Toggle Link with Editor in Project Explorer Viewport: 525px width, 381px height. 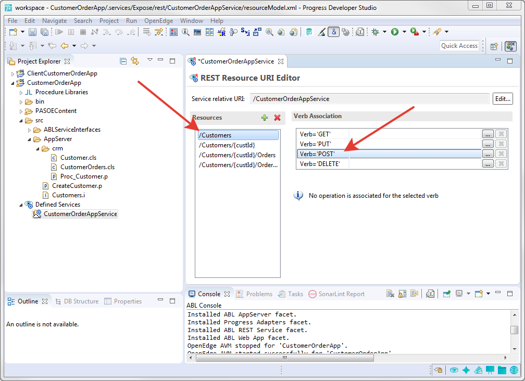click(x=135, y=61)
